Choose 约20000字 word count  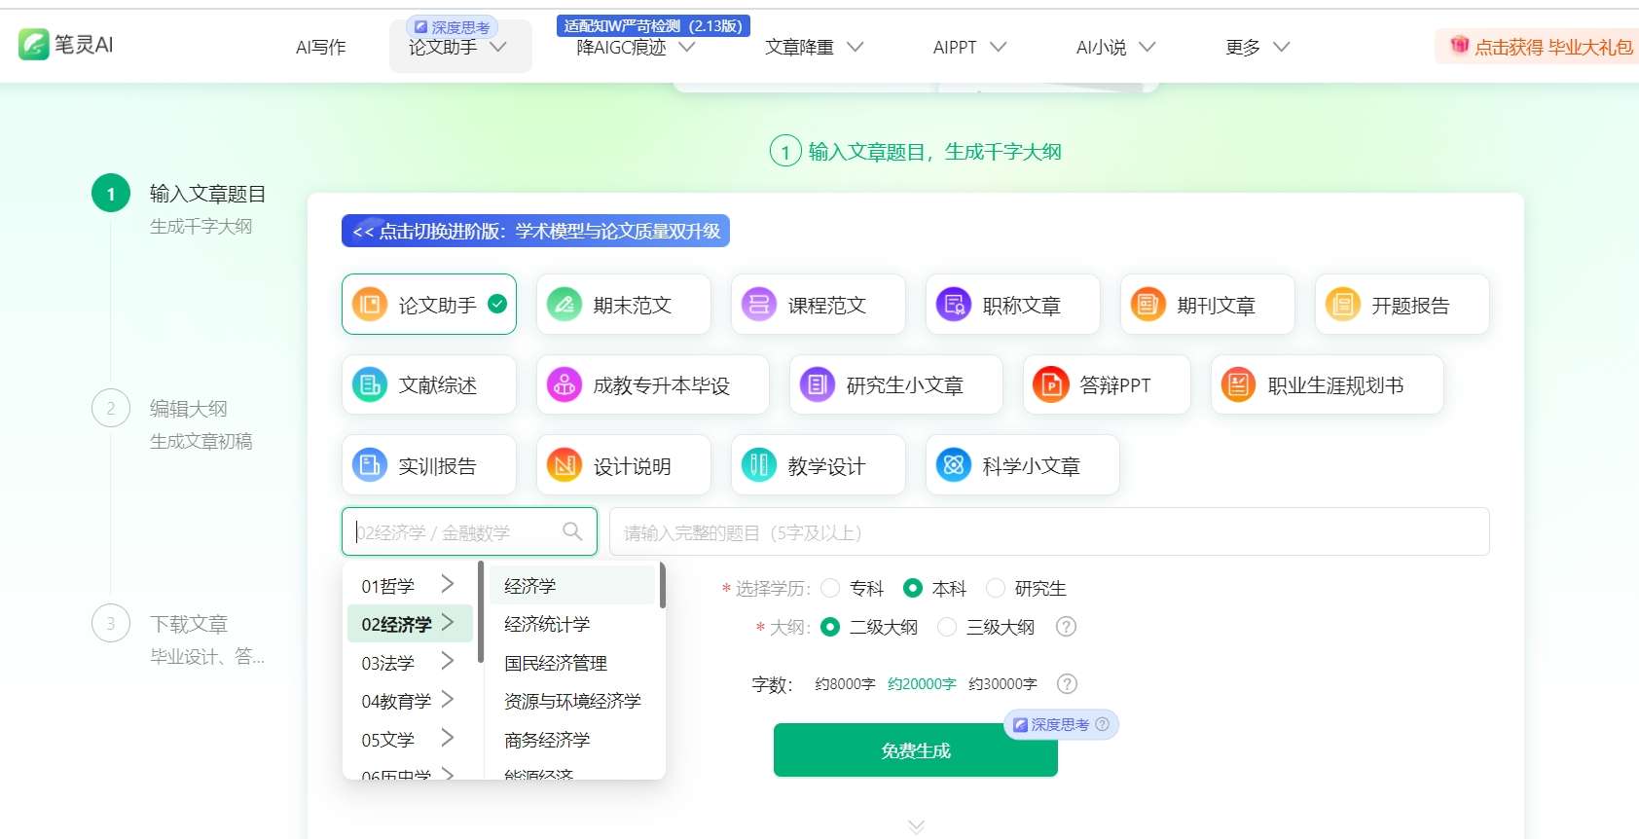pyautogui.click(x=922, y=684)
